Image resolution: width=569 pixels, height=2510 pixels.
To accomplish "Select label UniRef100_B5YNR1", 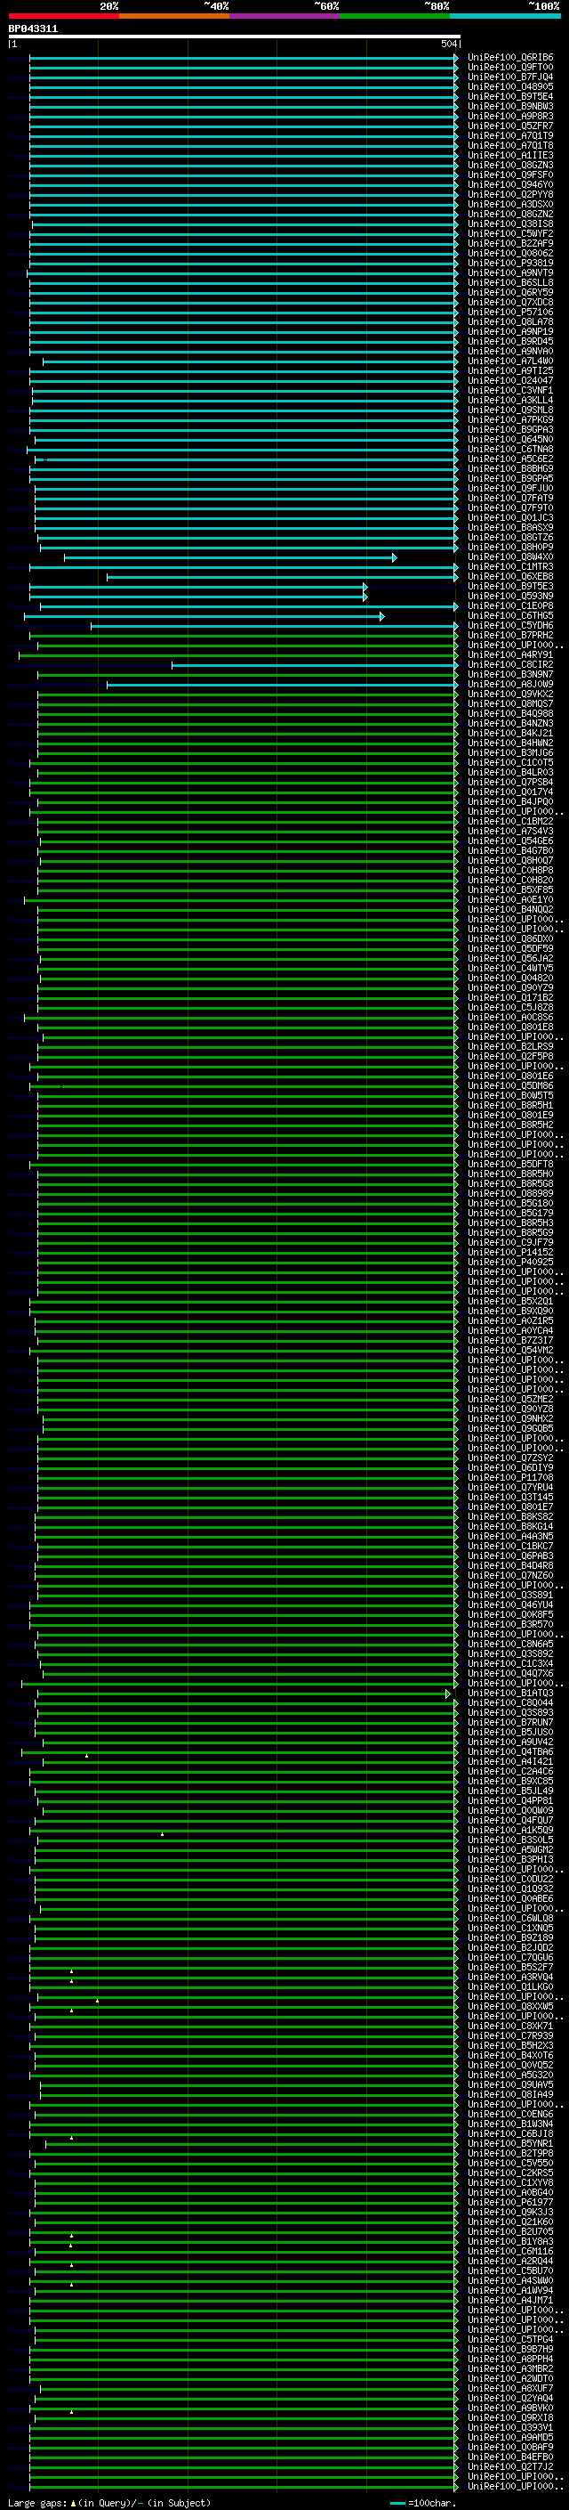I will 510,2144.
